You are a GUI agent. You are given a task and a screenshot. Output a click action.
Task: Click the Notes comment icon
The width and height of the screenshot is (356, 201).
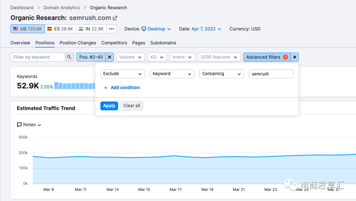[x=19, y=125]
